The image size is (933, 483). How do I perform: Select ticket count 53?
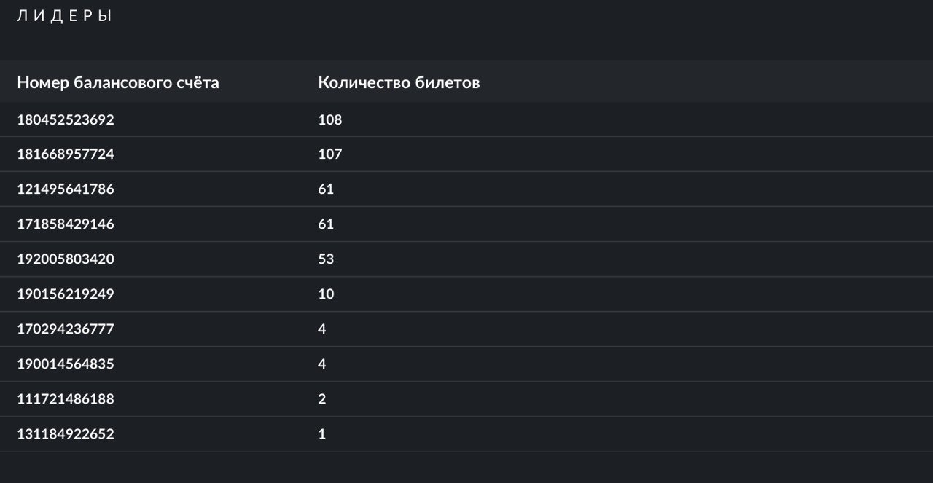tap(326, 259)
